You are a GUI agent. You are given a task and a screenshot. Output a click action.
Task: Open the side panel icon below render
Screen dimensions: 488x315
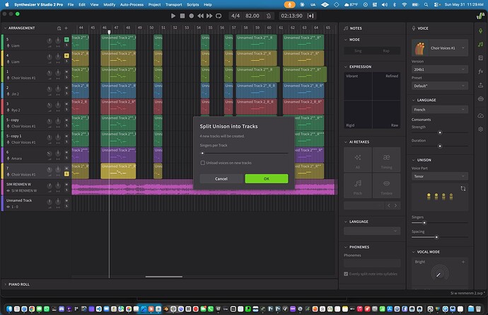480,99
